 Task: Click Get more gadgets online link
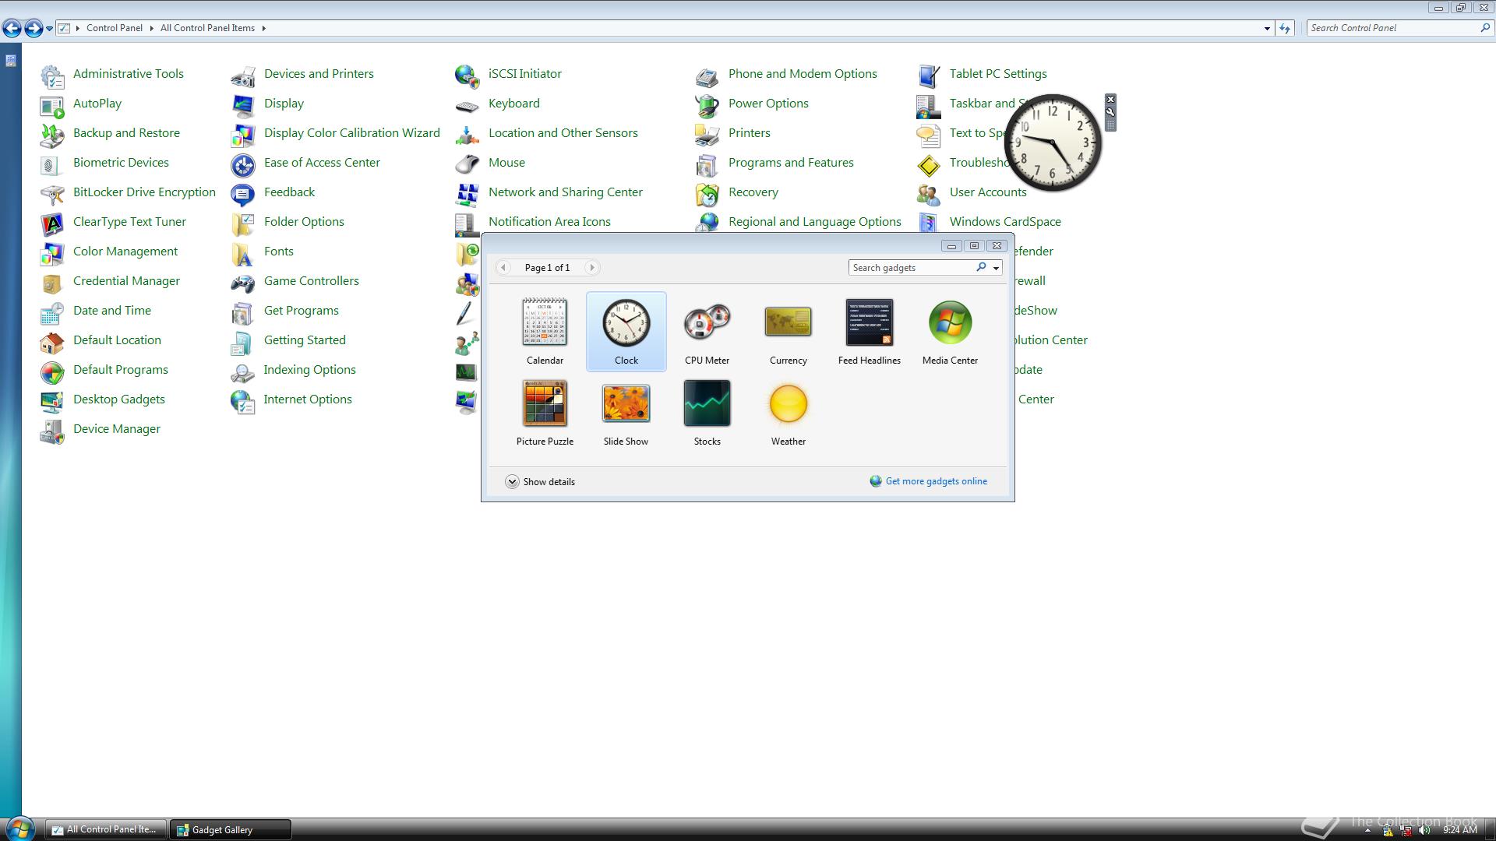click(x=936, y=481)
